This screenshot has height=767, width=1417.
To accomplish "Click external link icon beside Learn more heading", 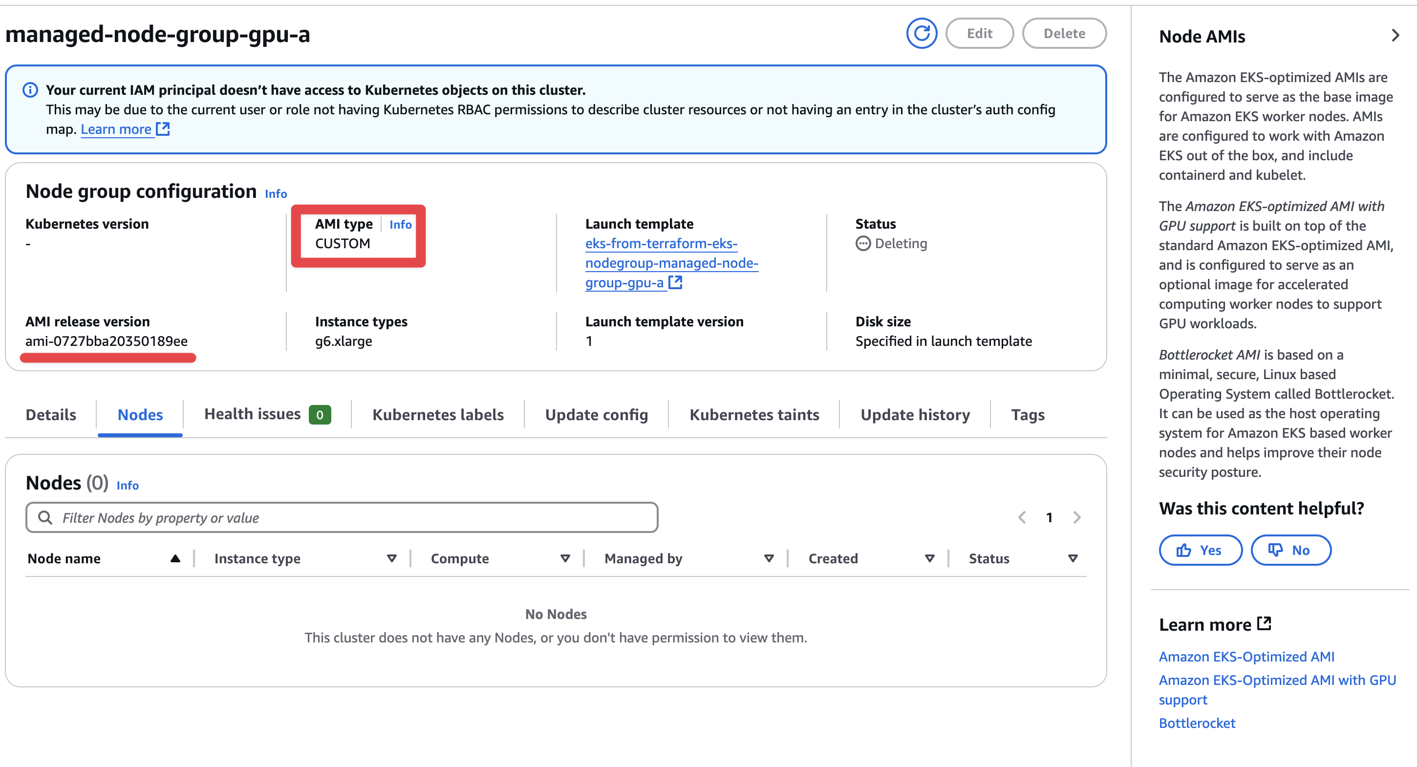I will [x=1264, y=623].
